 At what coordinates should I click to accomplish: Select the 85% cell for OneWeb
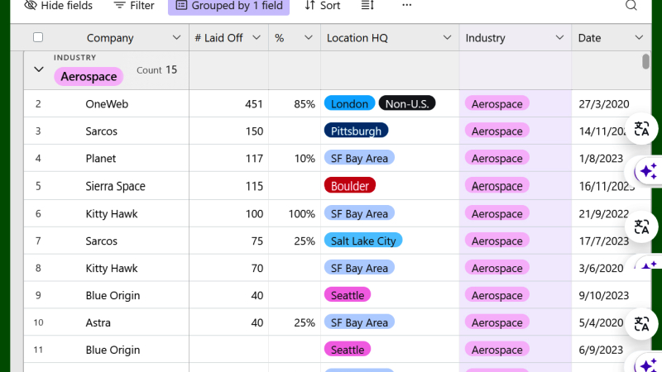click(295, 104)
